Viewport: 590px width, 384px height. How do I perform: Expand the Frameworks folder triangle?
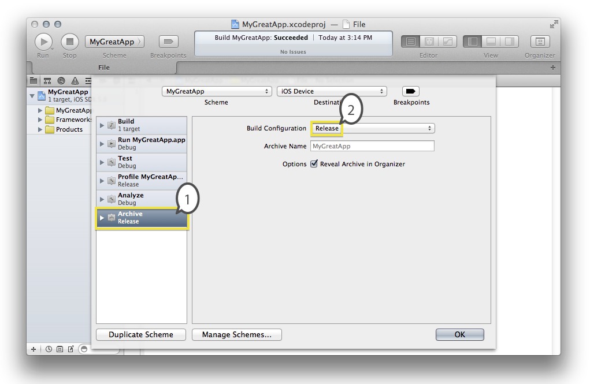point(40,120)
